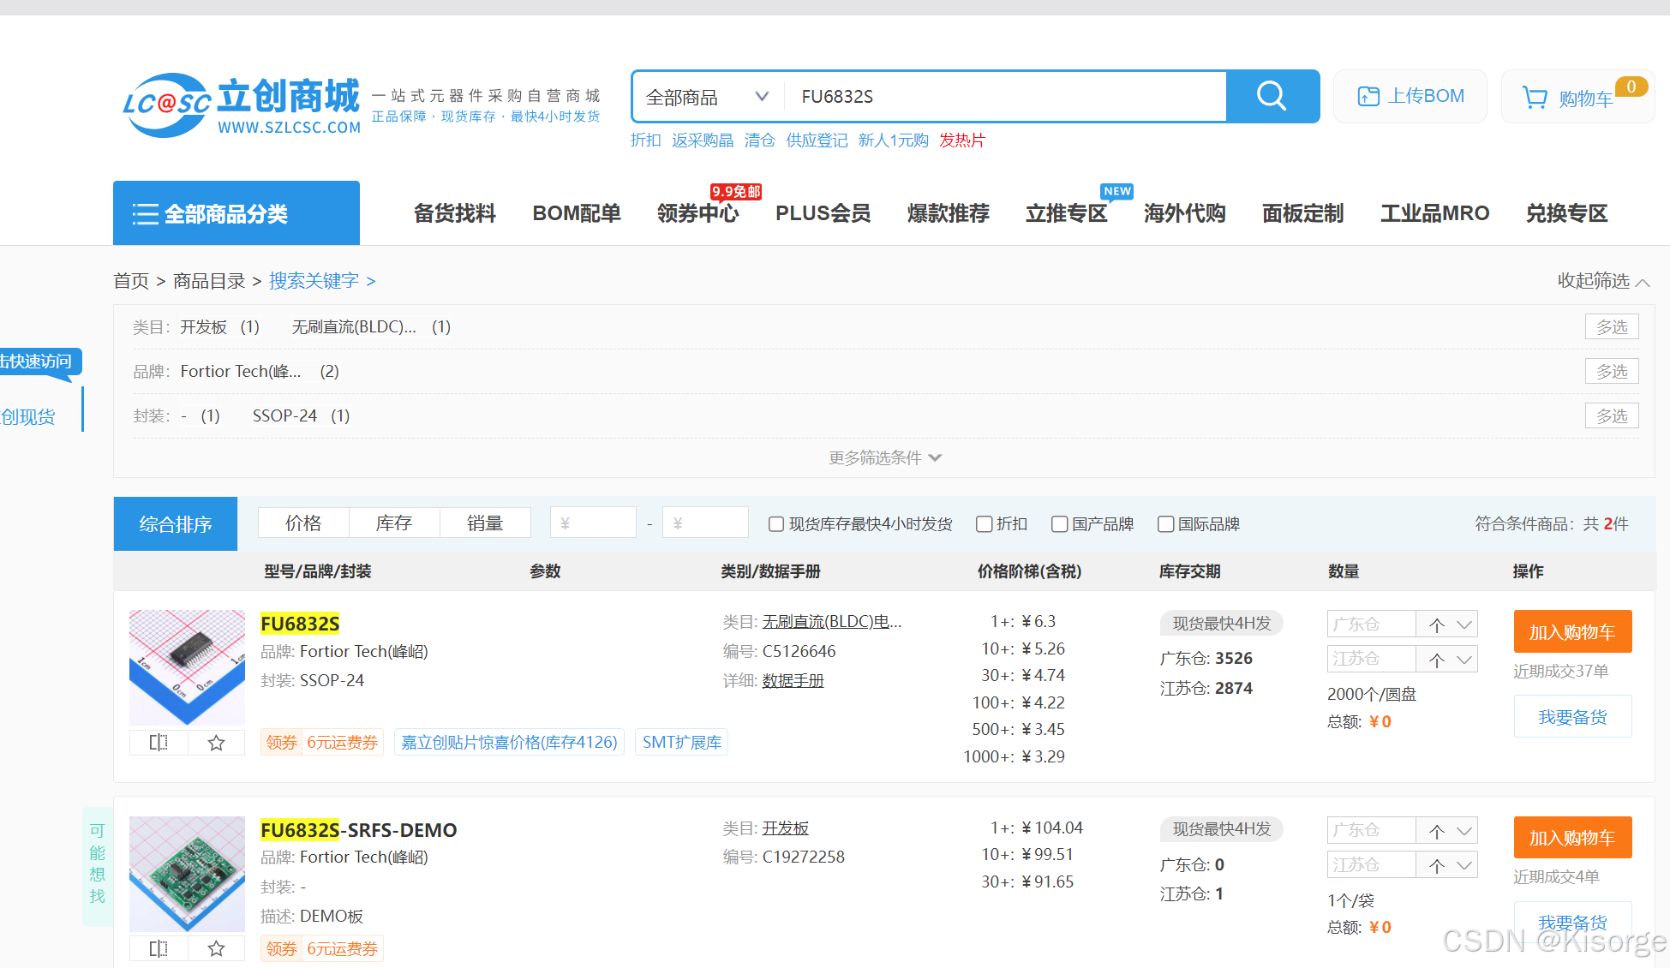
Task: Click the red 发热片 quick link
Action: (962, 140)
